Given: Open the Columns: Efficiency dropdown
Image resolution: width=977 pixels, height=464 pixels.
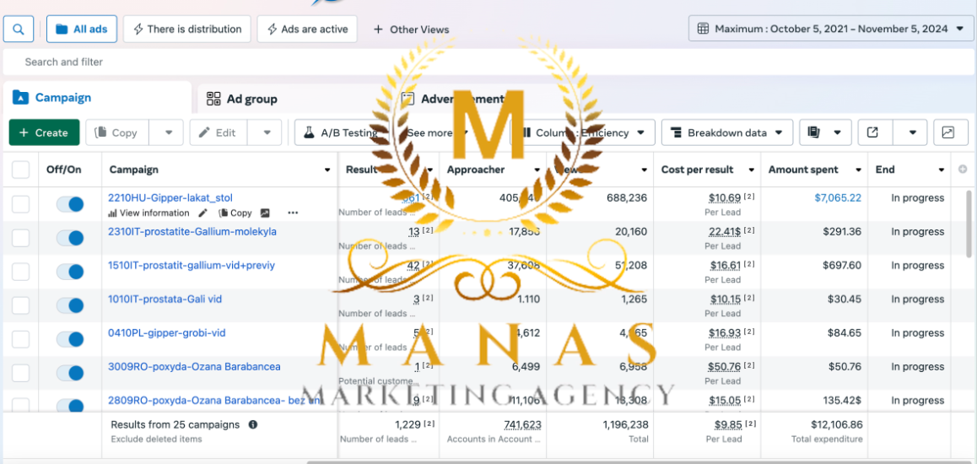Looking at the screenshot, I should [583, 132].
